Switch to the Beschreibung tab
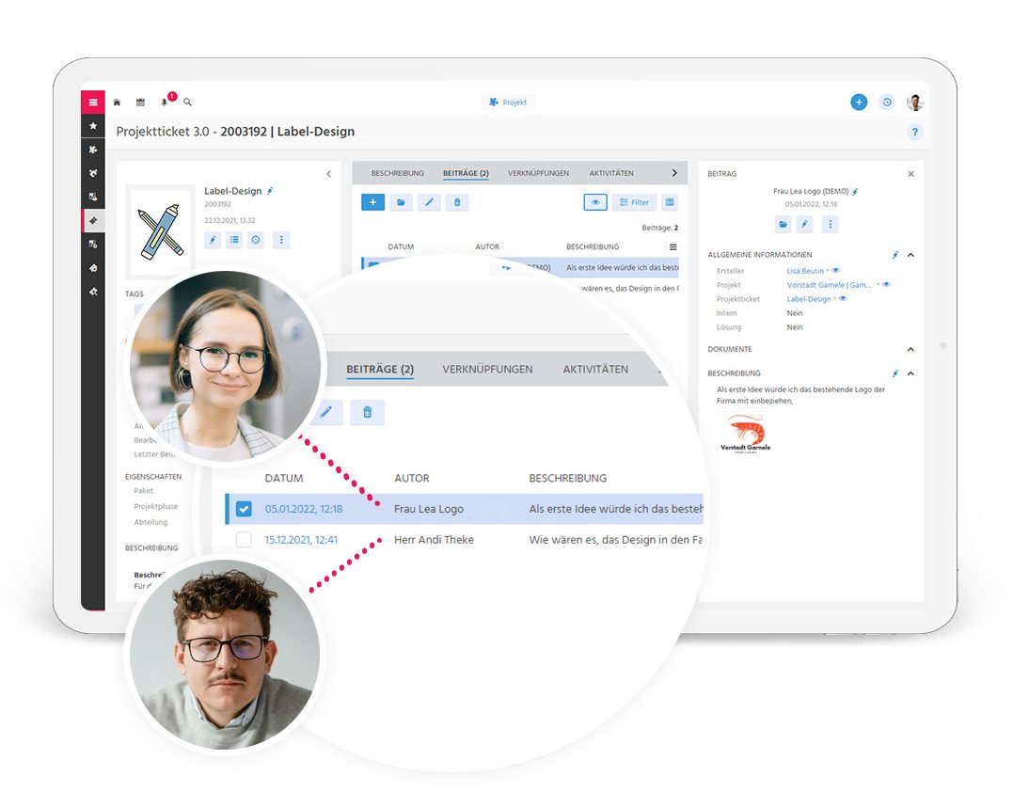The height and width of the screenshot is (792, 1013). pyautogui.click(x=397, y=173)
